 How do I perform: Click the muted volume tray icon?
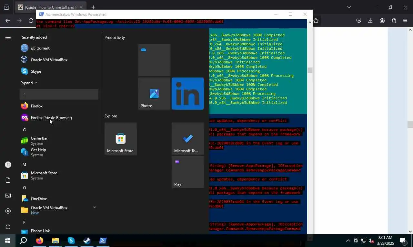click(x=371, y=241)
